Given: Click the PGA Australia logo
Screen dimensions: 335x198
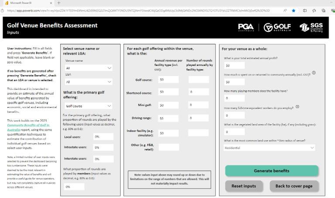Looking at the screenshot, I should 246,27.
